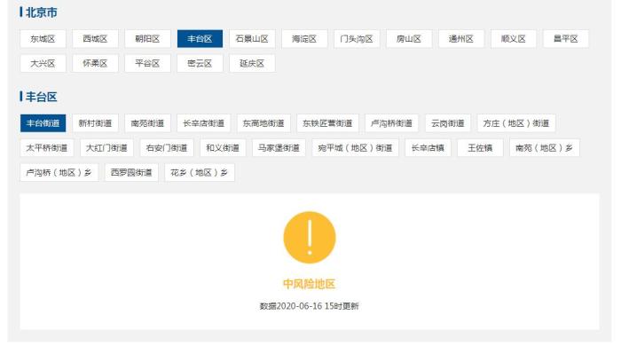Select the 卢沟桥(地区)乡 township
Viewport: 621px width, 346px height.
click(x=59, y=173)
